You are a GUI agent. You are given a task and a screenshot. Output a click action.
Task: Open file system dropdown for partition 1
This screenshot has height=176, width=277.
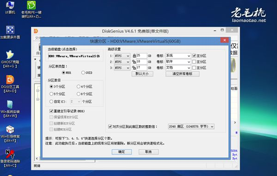(122, 56)
